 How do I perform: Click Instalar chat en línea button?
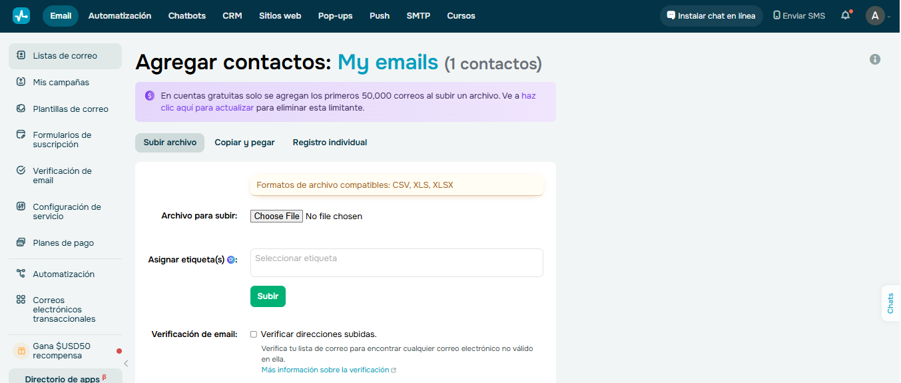click(x=711, y=16)
